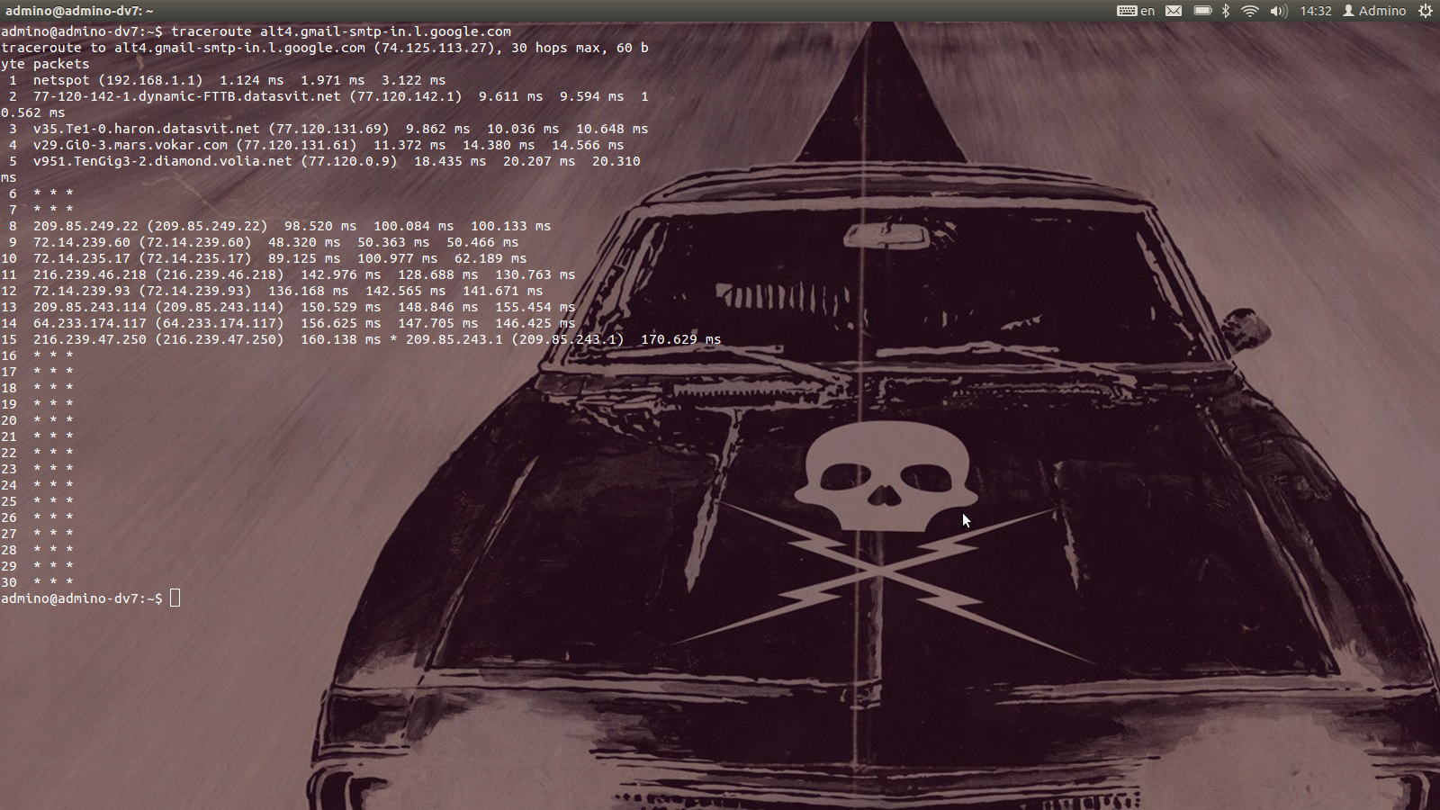This screenshot has width=1440, height=810.
Task: Open the mail envelope indicator
Action: point(1174,11)
